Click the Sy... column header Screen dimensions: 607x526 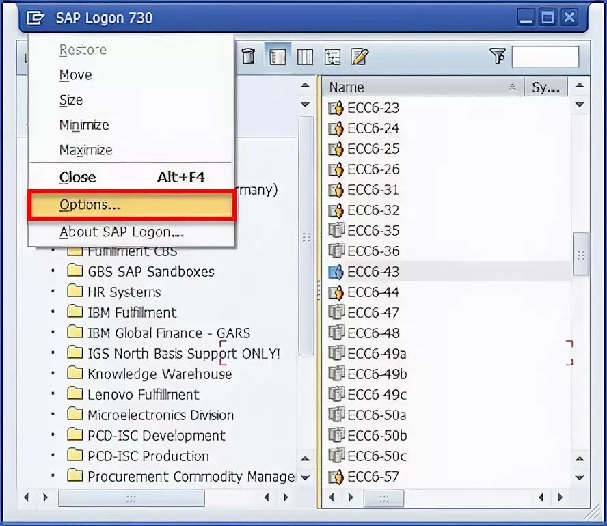click(x=546, y=87)
